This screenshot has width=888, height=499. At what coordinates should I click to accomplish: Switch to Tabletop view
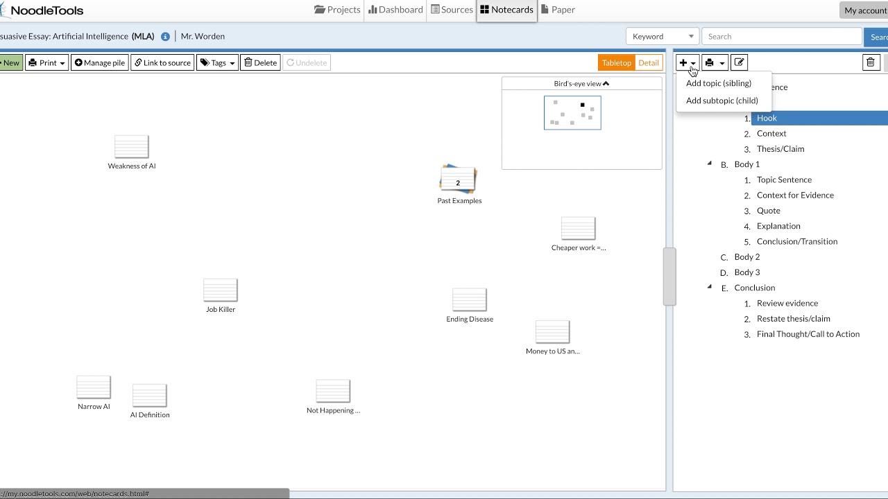616,62
